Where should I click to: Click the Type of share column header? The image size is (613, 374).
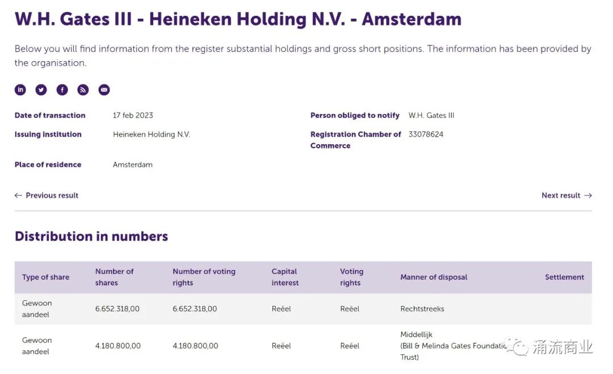click(45, 278)
